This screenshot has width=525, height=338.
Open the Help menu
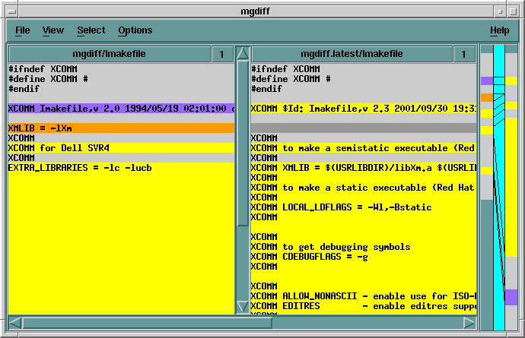tap(500, 30)
